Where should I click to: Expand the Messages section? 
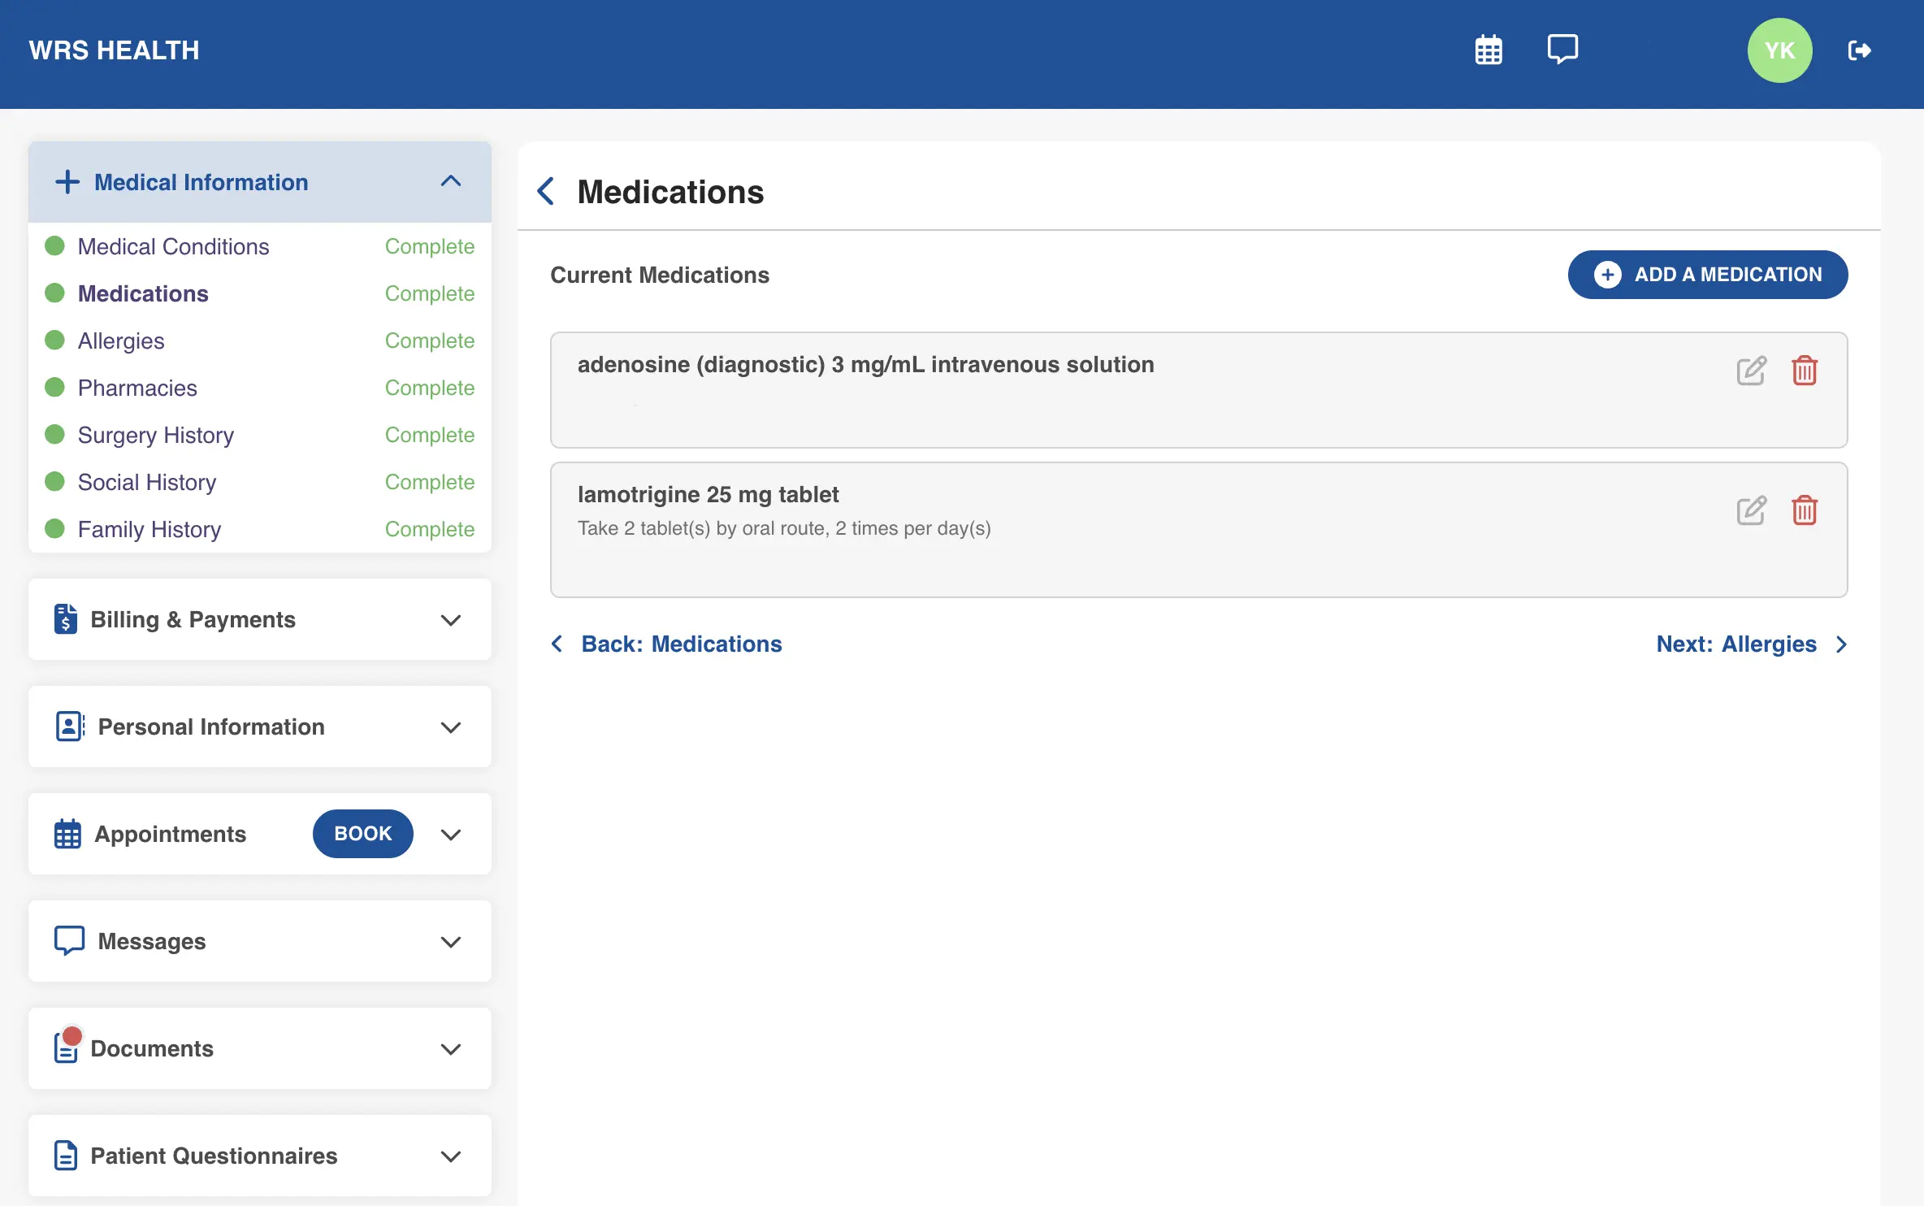(x=451, y=942)
